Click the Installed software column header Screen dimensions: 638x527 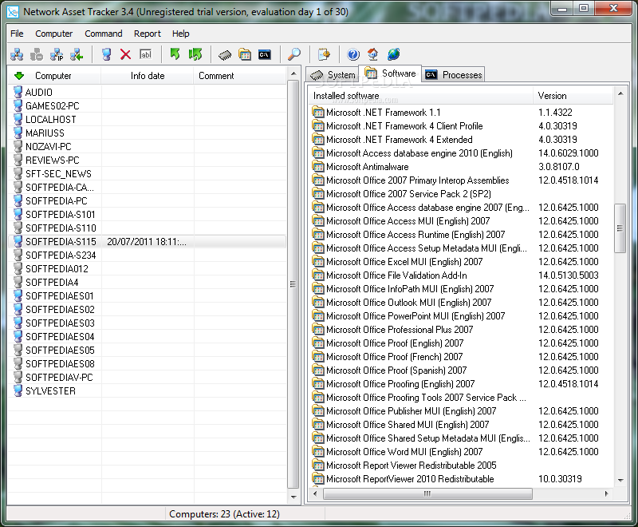click(x=420, y=96)
